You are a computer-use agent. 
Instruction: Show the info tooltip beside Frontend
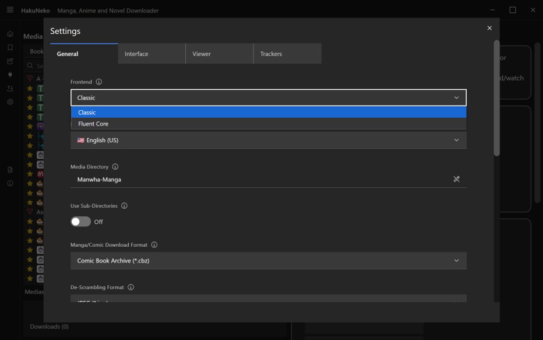coord(98,82)
